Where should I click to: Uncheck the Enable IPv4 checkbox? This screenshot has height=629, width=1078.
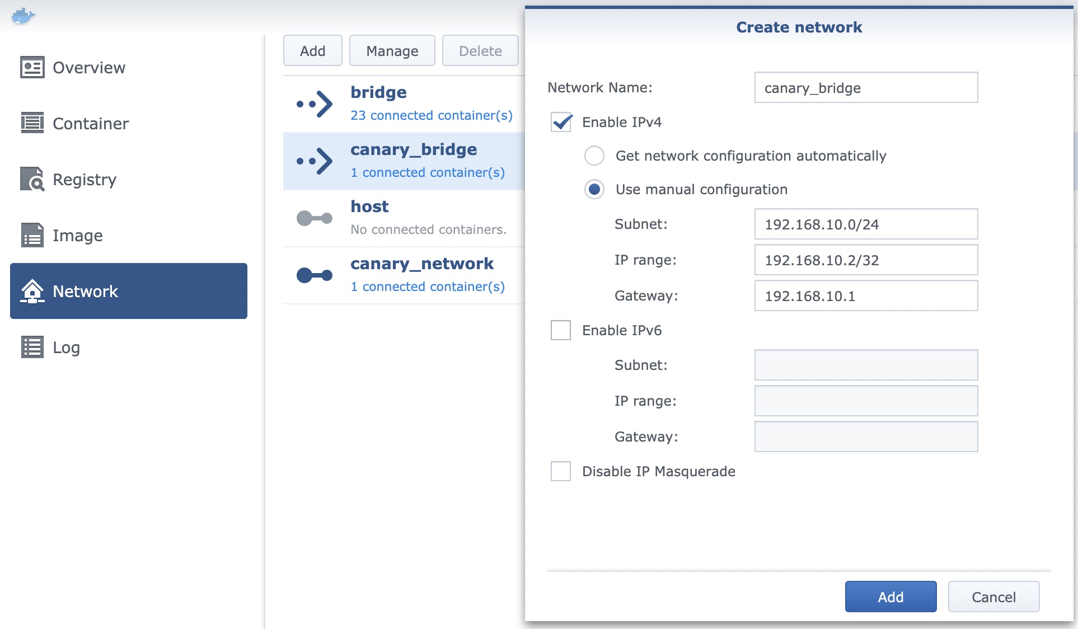[x=561, y=122]
